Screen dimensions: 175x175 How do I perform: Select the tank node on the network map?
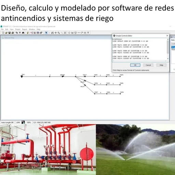(x=22, y=77)
